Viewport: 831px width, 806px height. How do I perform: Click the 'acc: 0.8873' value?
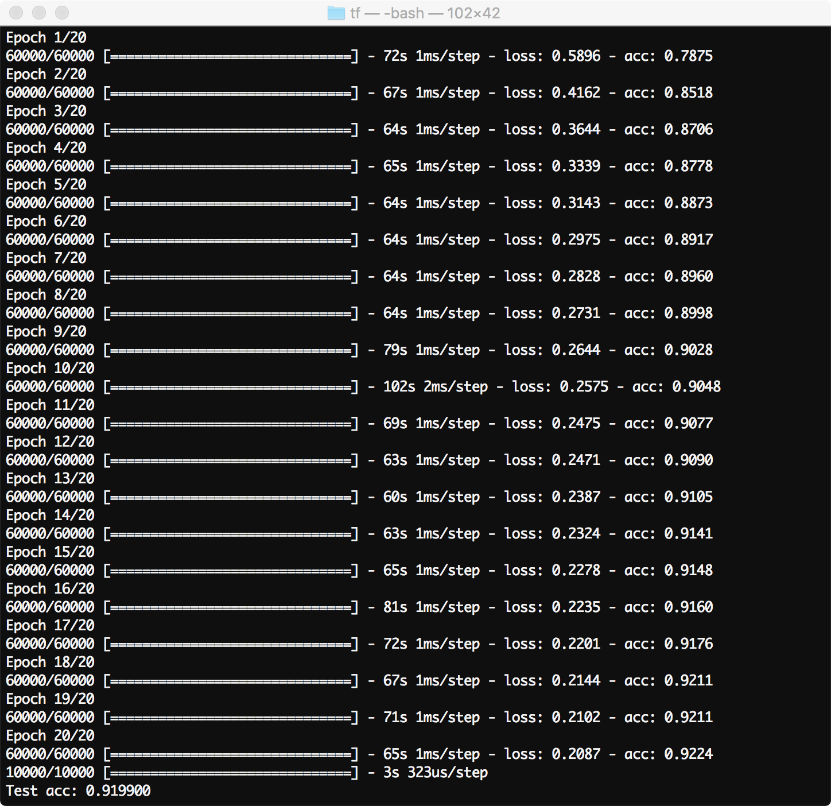pos(669,203)
